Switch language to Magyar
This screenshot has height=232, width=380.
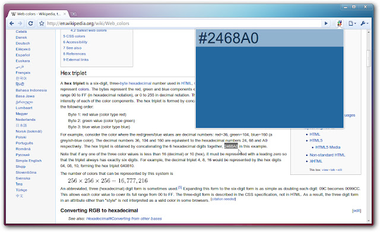click(x=21, y=114)
